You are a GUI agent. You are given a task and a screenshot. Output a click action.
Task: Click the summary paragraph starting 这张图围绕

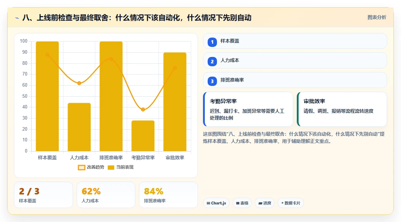click(x=294, y=137)
